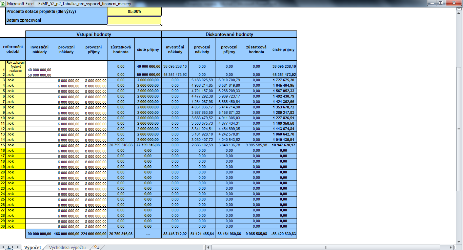
Task: Select the cell showing -40 000 000,00
Action: pos(148,66)
